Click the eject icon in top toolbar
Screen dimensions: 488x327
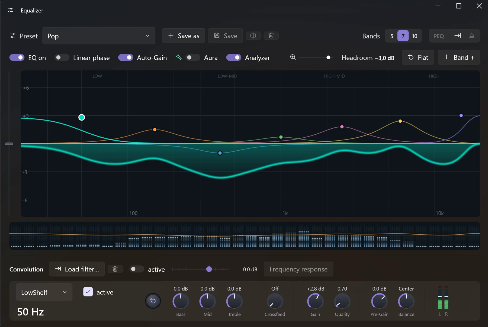pyautogui.click(x=472, y=36)
